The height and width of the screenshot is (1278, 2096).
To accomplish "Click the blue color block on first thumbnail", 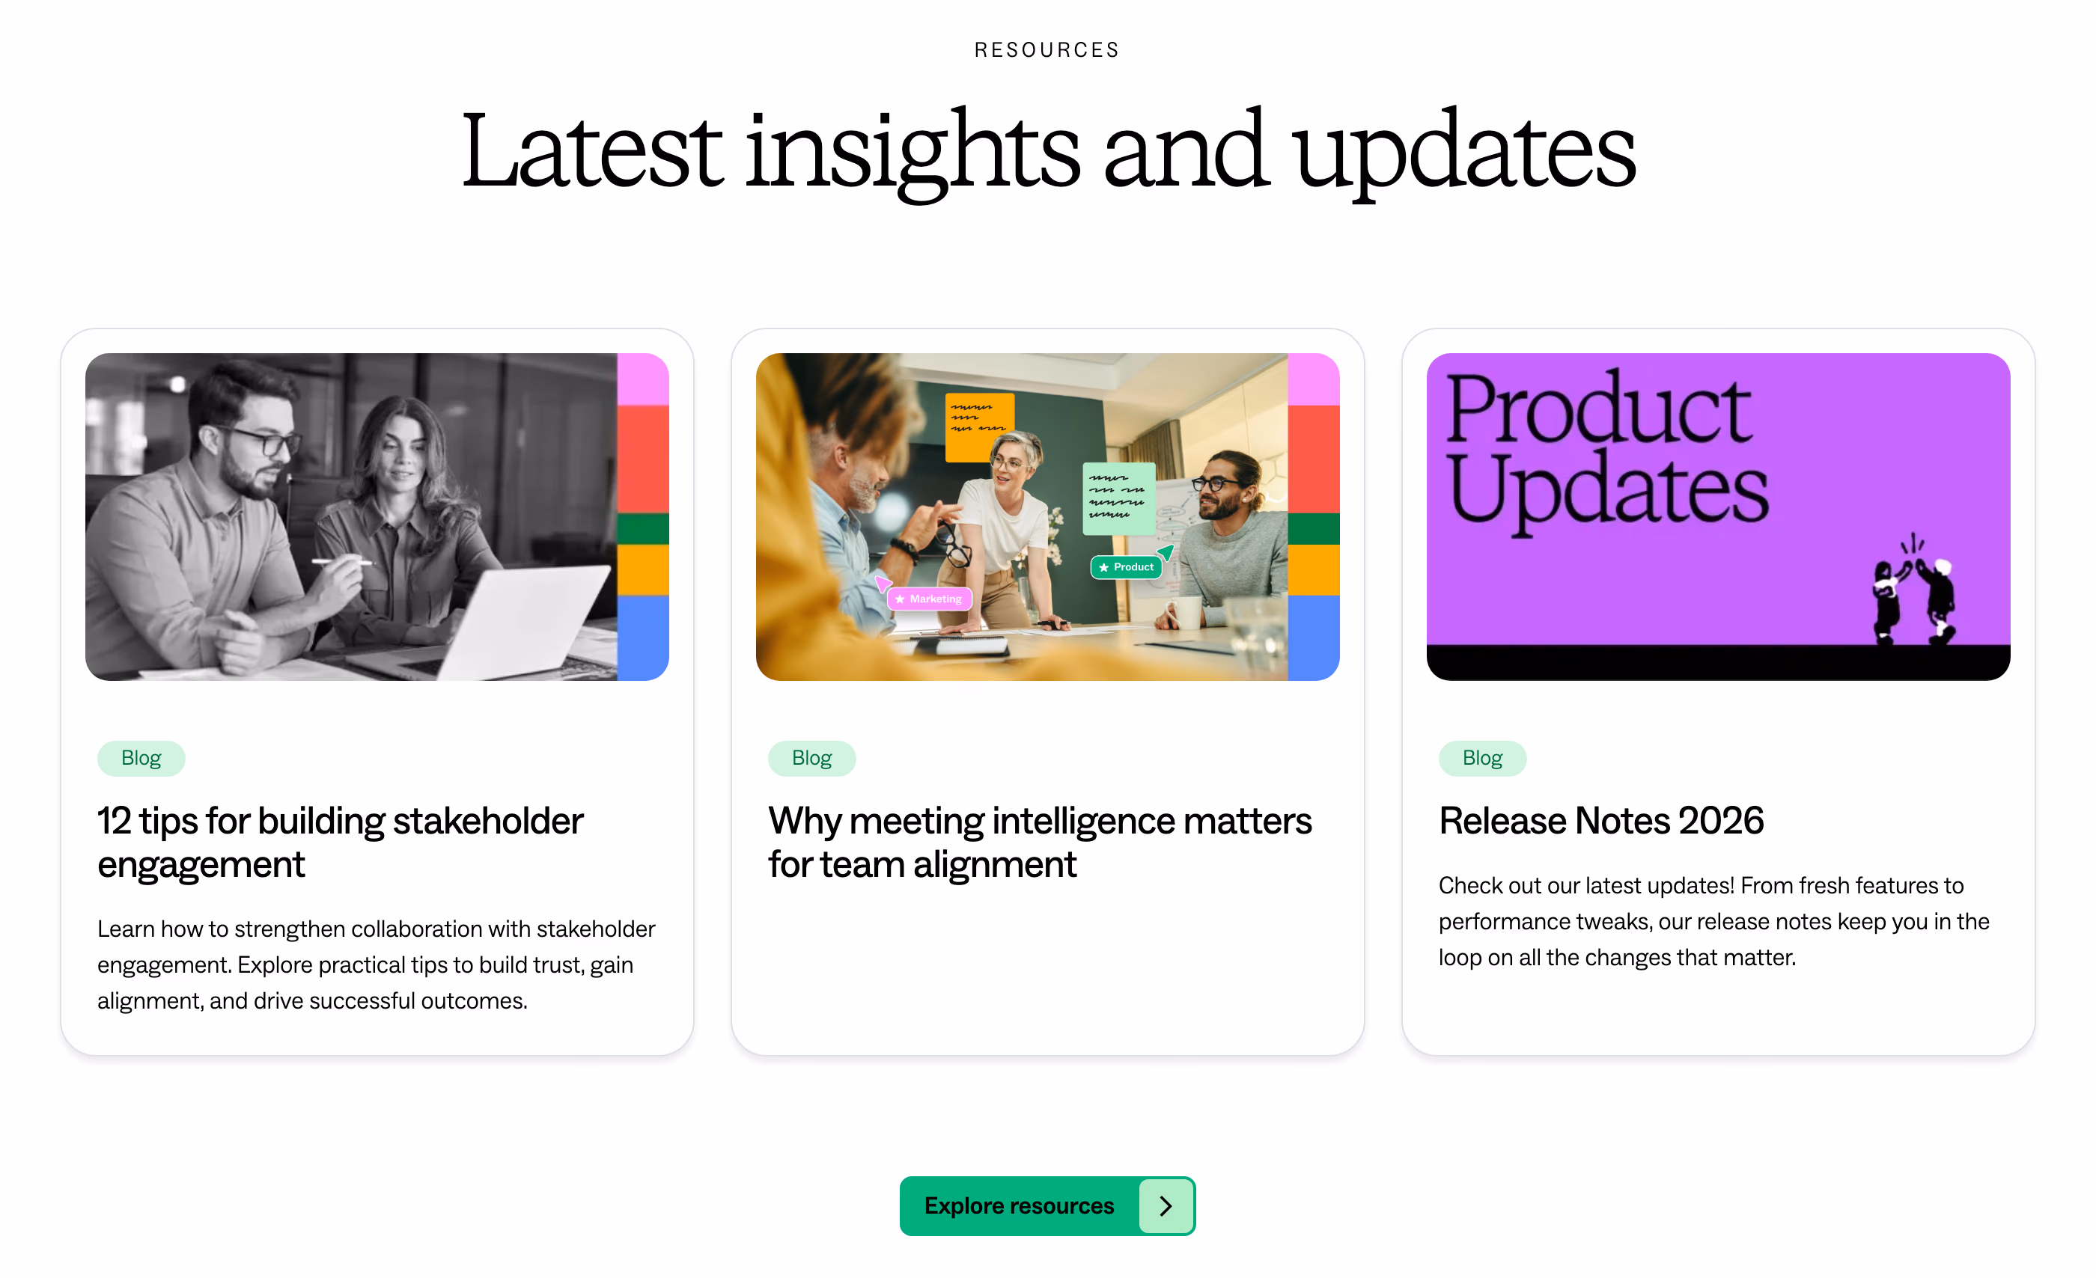I will 643,638.
